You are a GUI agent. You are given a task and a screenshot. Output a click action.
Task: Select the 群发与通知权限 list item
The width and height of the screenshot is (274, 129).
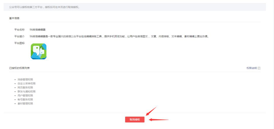27,92
